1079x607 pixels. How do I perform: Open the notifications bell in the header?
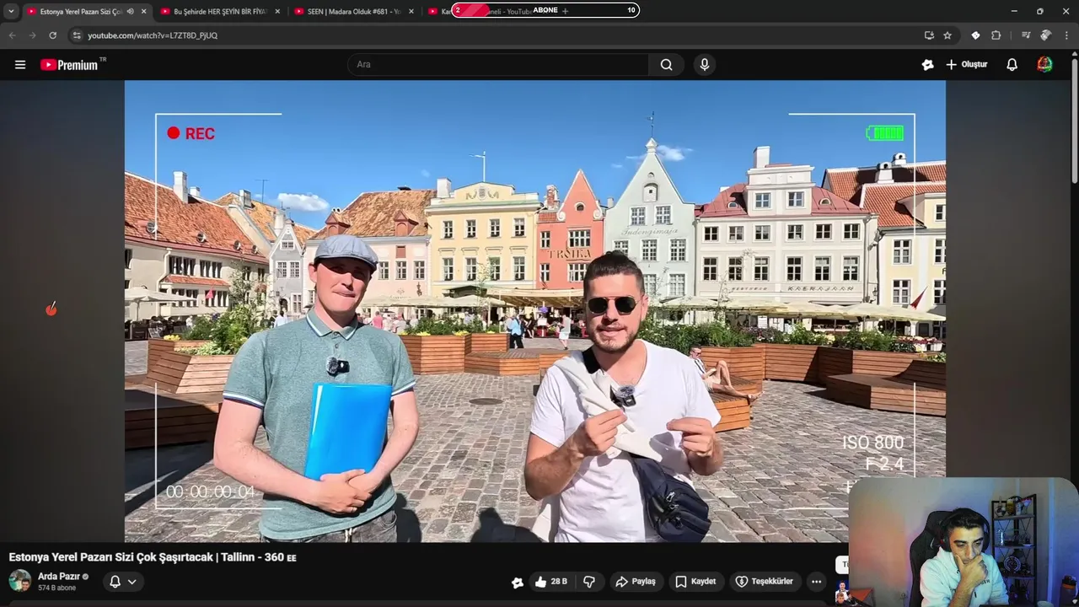[x=1012, y=65]
